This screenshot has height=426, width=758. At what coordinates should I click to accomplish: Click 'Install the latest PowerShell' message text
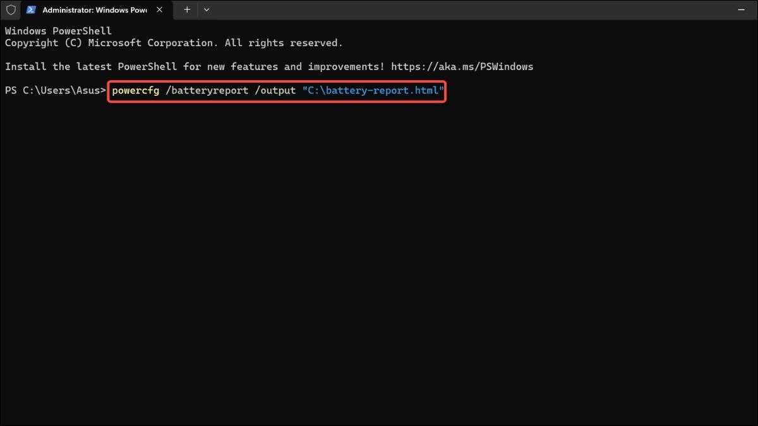tap(195, 66)
